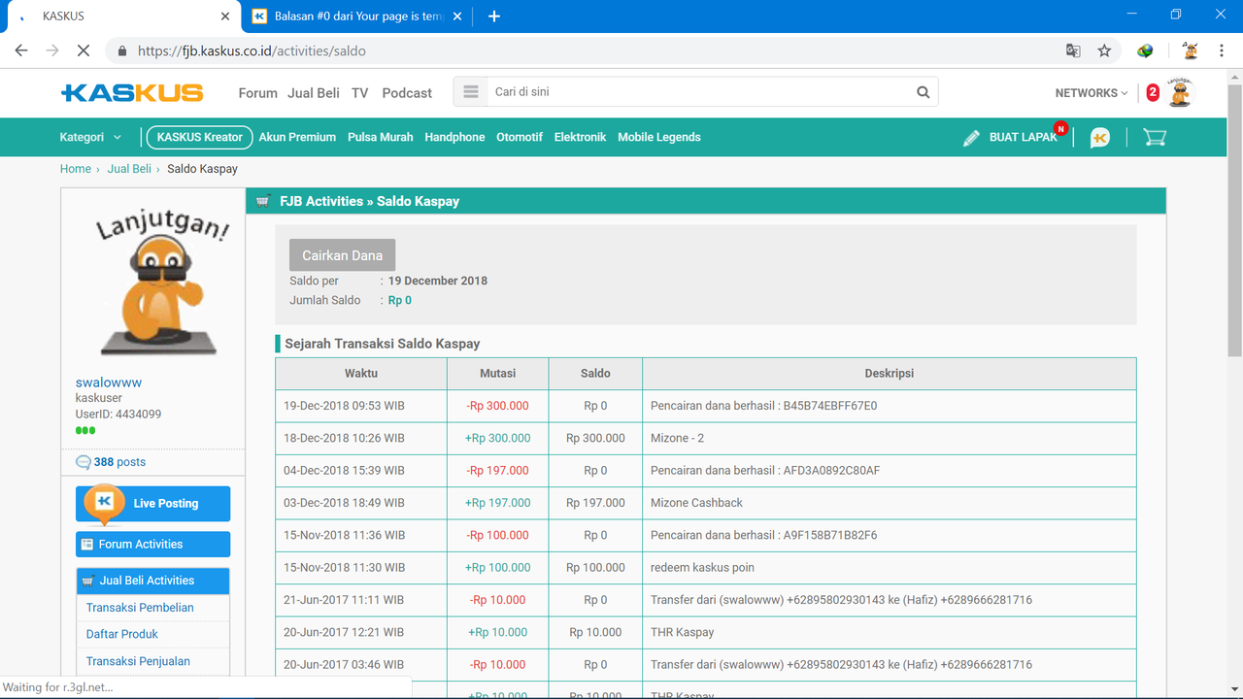Open the Jual Beli menu item
Viewport: 1243px width, 699px height.
(x=313, y=93)
